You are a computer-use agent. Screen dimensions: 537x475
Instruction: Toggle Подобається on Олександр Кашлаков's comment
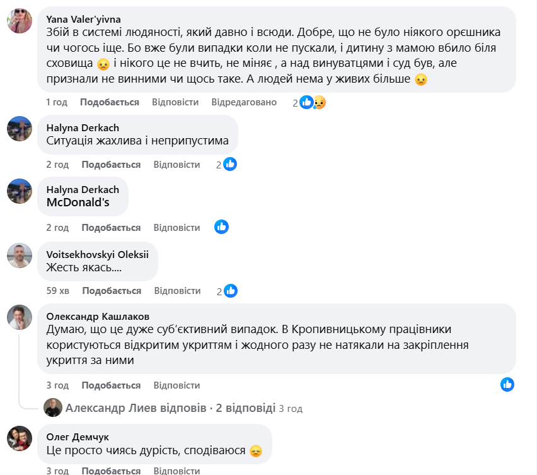(111, 385)
